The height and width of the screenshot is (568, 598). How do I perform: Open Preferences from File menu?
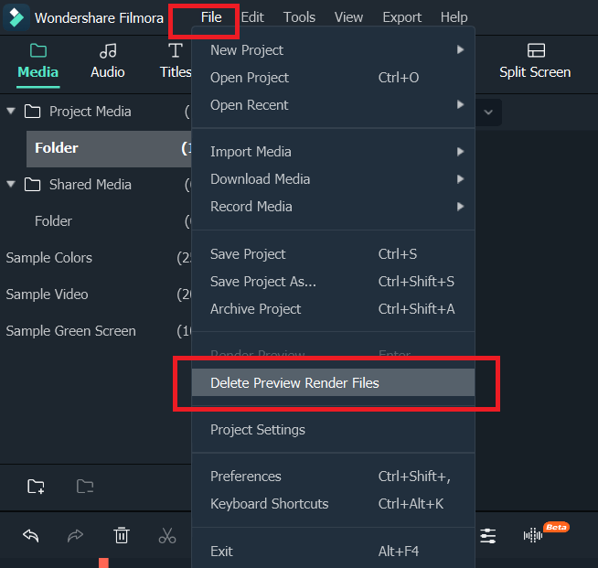333,476
